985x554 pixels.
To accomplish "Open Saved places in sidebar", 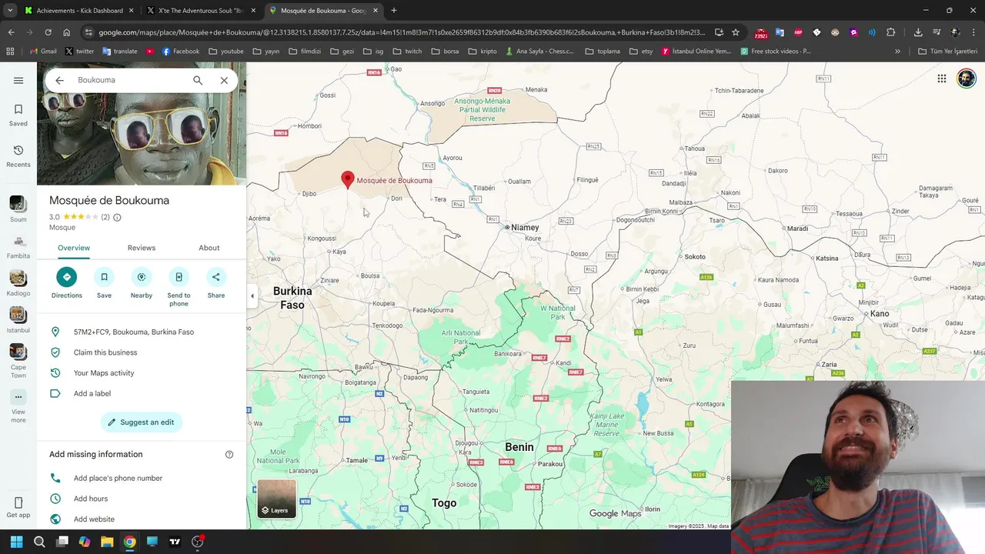I will point(18,115).
